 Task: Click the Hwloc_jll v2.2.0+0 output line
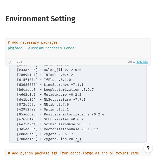tap(49, 70)
